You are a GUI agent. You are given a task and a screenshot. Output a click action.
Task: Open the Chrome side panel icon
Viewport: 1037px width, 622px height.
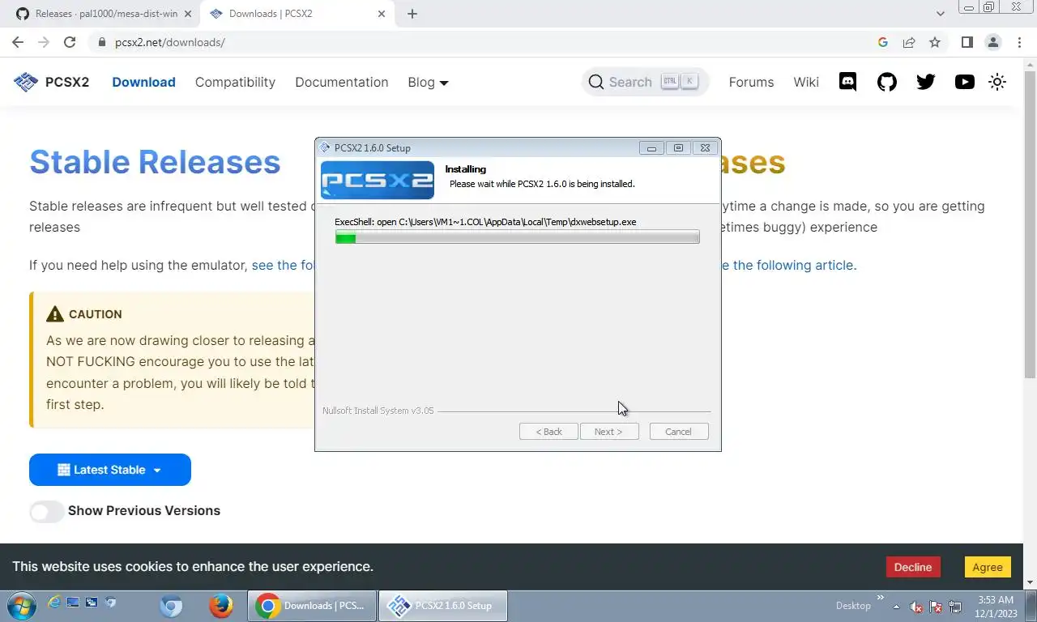tap(967, 42)
